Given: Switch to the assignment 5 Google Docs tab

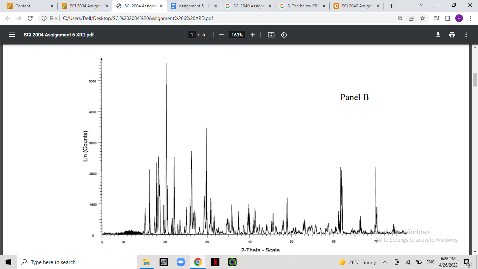Looking at the screenshot, I should click(194, 6).
